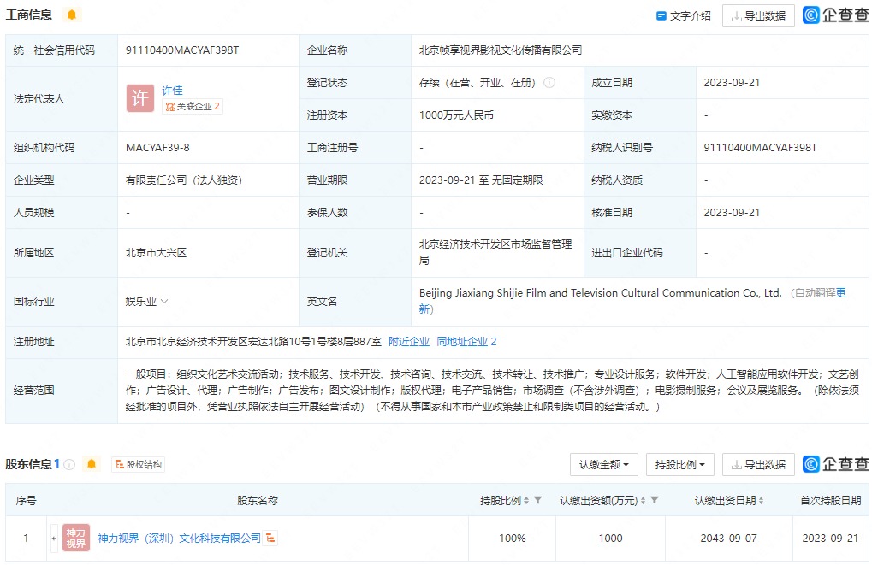Click the info icon beside 股东信息 1
This screenshot has height=565, width=872.
[x=69, y=464]
